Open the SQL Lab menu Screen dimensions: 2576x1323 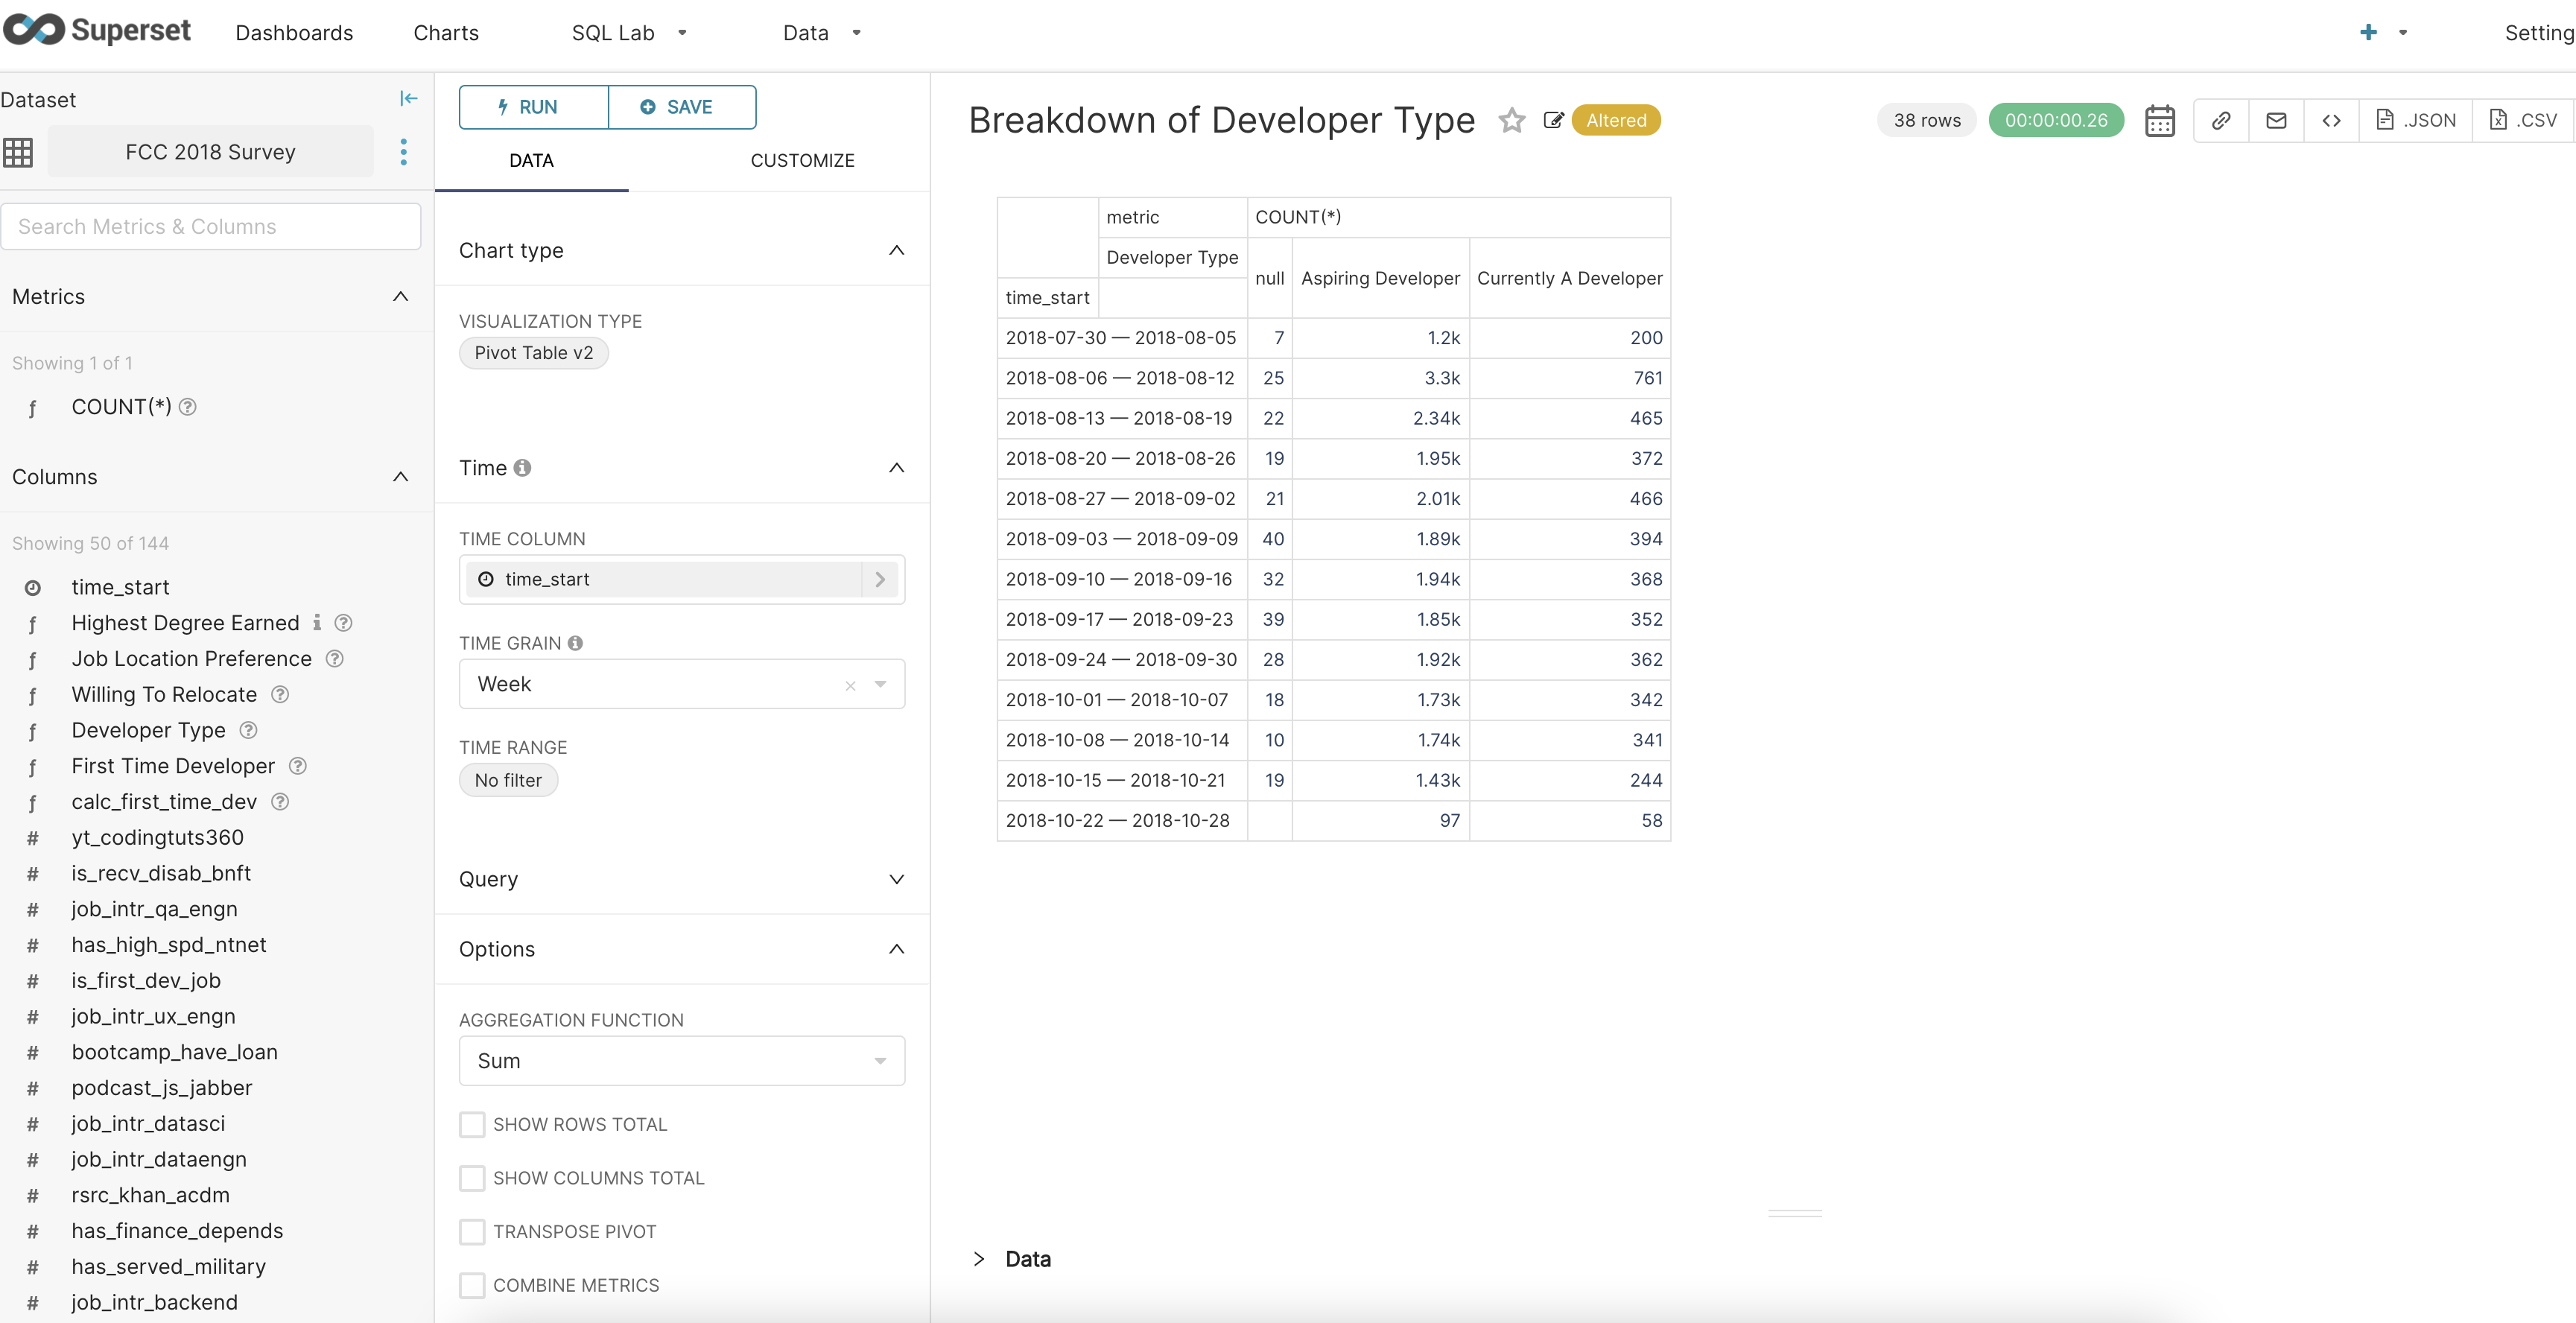pos(612,32)
